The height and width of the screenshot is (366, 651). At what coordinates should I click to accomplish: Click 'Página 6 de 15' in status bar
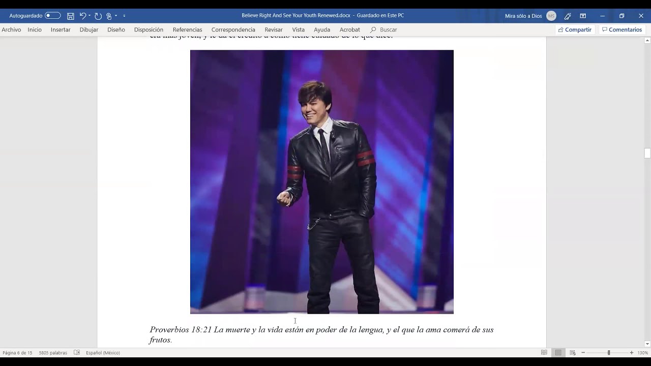point(17,353)
